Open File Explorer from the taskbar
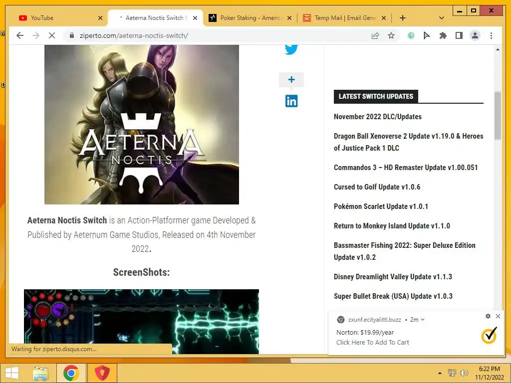Image resolution: width=511 pixels, height=383 pixels. 40,373
